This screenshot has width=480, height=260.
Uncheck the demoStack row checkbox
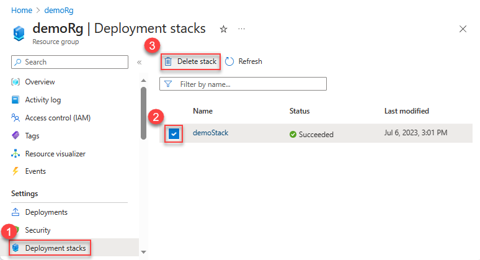174,134
